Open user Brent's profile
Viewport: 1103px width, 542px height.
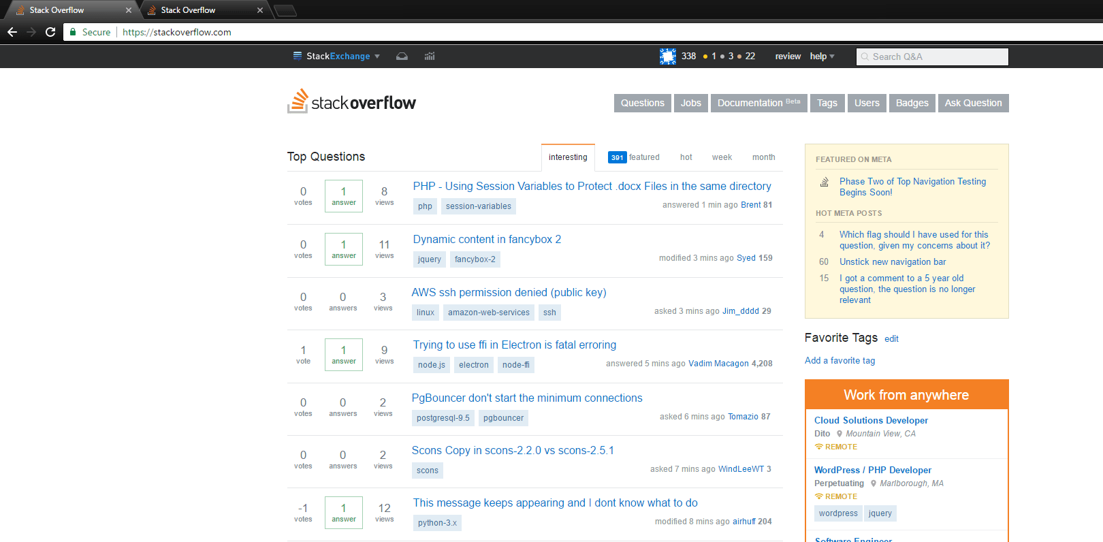tap(751, 205)
